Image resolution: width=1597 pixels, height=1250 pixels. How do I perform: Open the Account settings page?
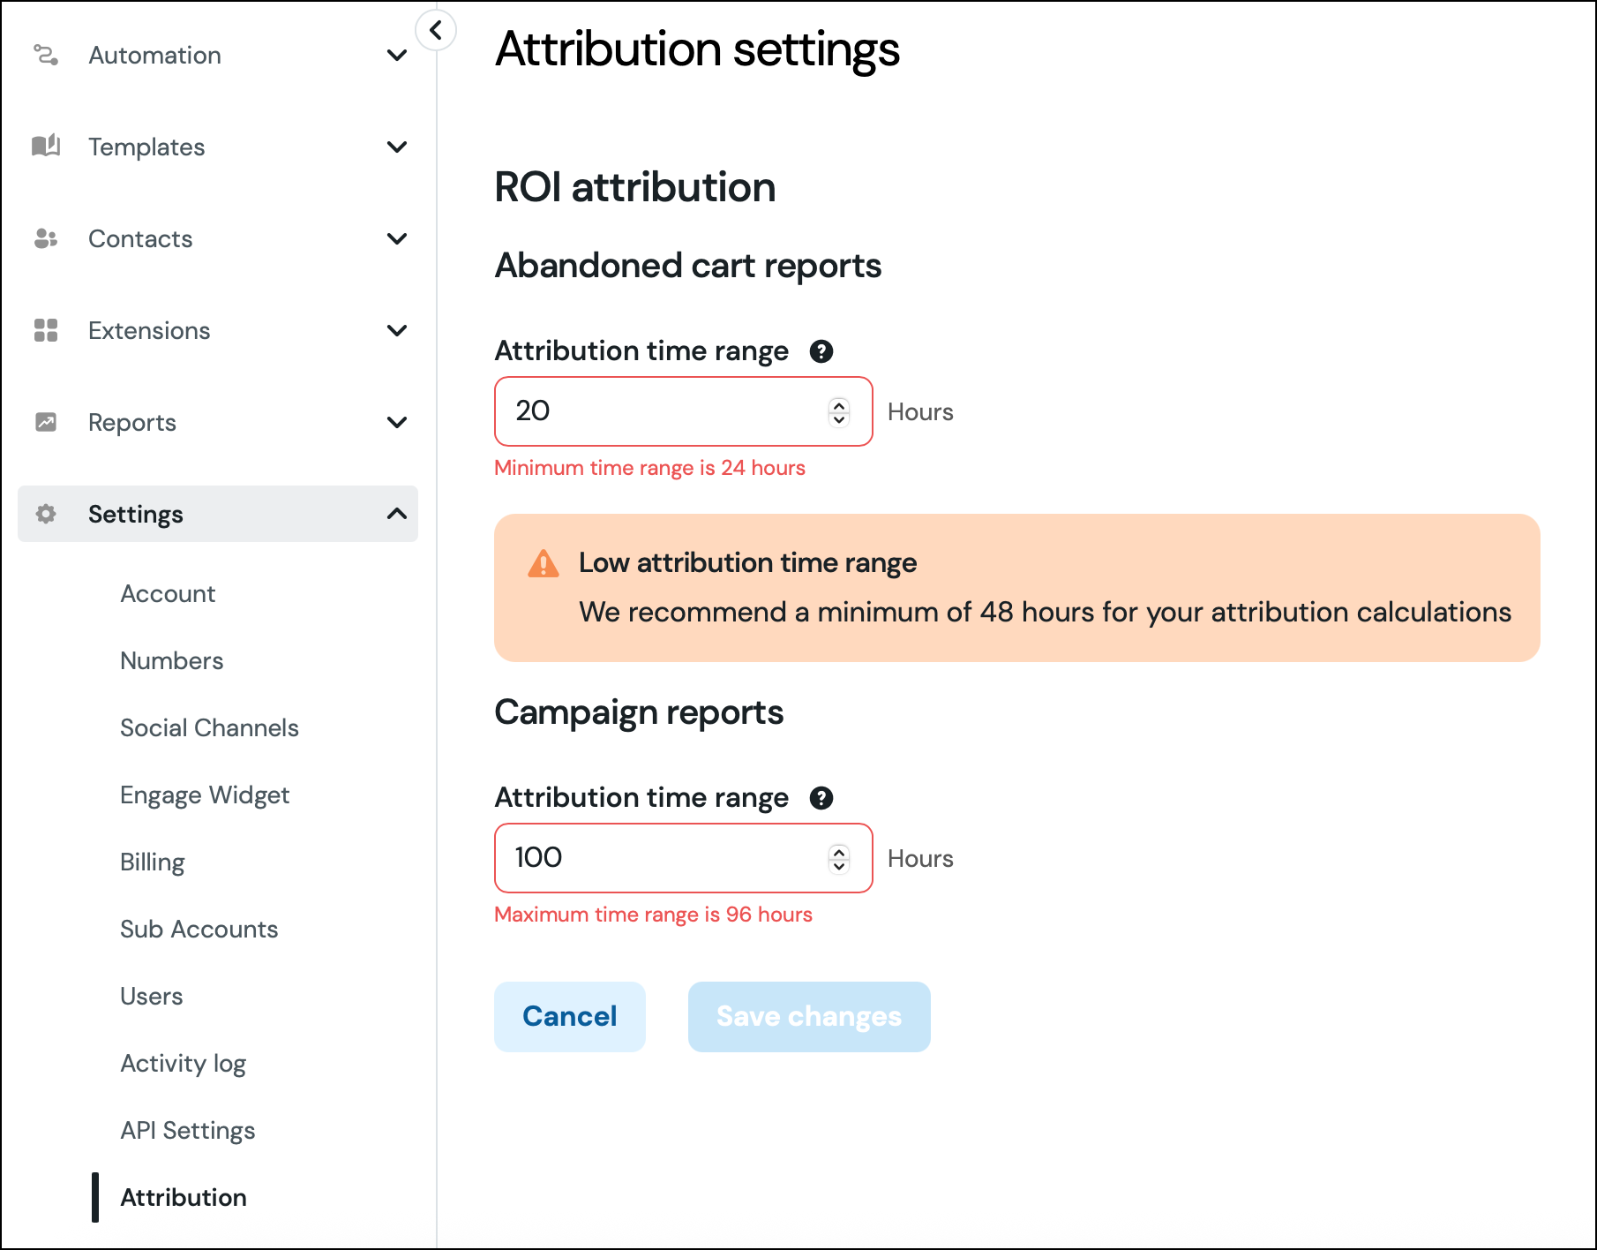click(x=168, y=593)
